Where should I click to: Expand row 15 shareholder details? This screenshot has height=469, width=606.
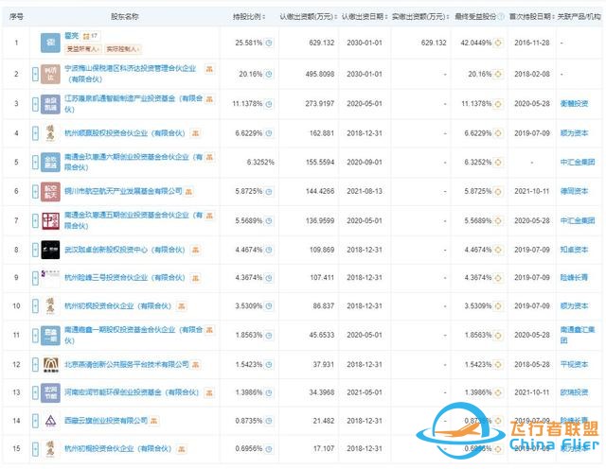35,449
